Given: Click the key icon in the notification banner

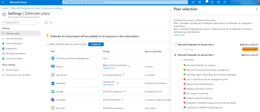Looking at the screenshot, I should click(x=47, y=36).
